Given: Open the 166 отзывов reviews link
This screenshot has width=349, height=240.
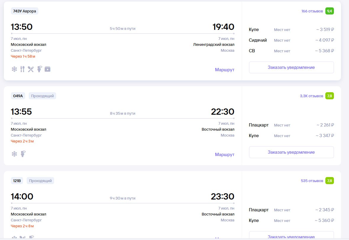Looking at the screenshot, I should pos(312,11).
